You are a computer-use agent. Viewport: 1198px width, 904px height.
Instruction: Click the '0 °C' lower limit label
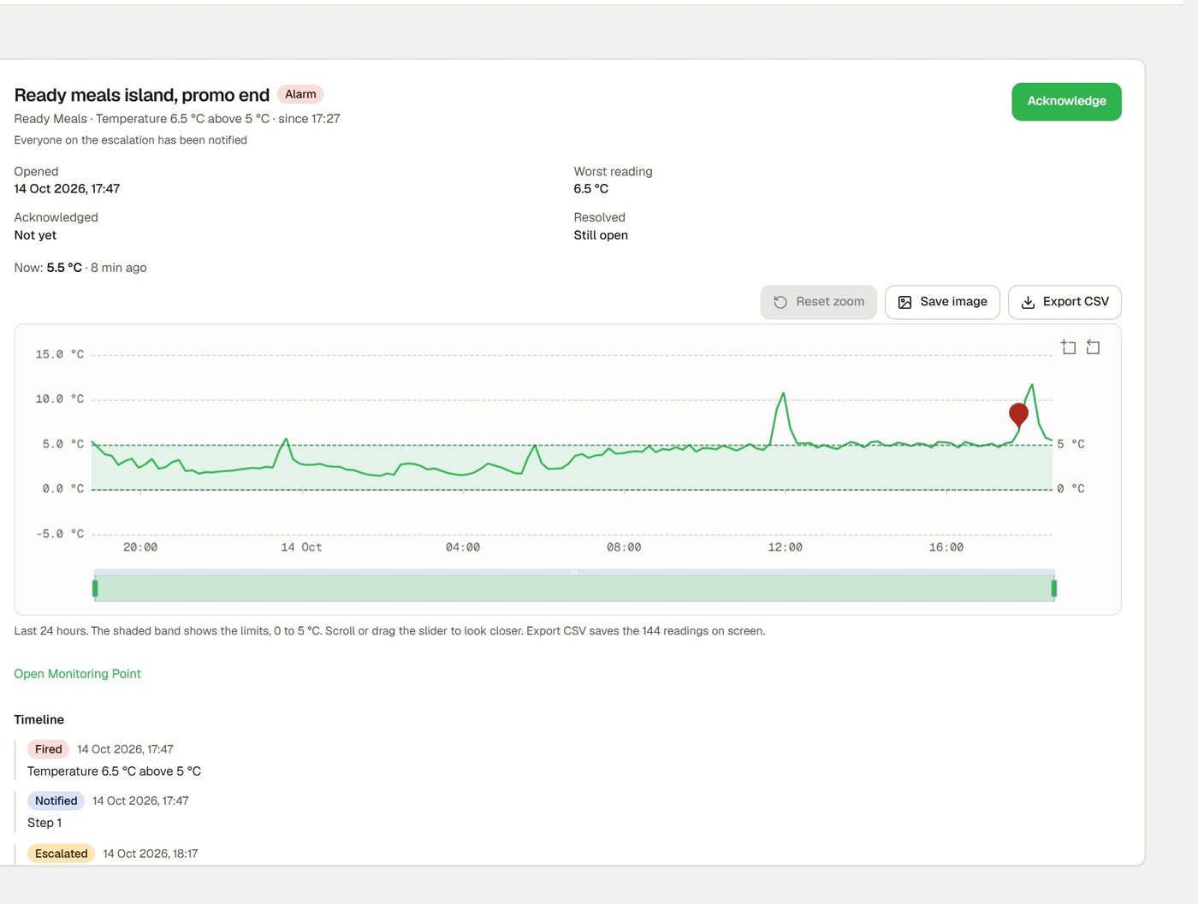point(1070,488)
